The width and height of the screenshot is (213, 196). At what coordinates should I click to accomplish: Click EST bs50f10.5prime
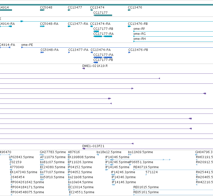pyautogui.click(x=52, y=177)
